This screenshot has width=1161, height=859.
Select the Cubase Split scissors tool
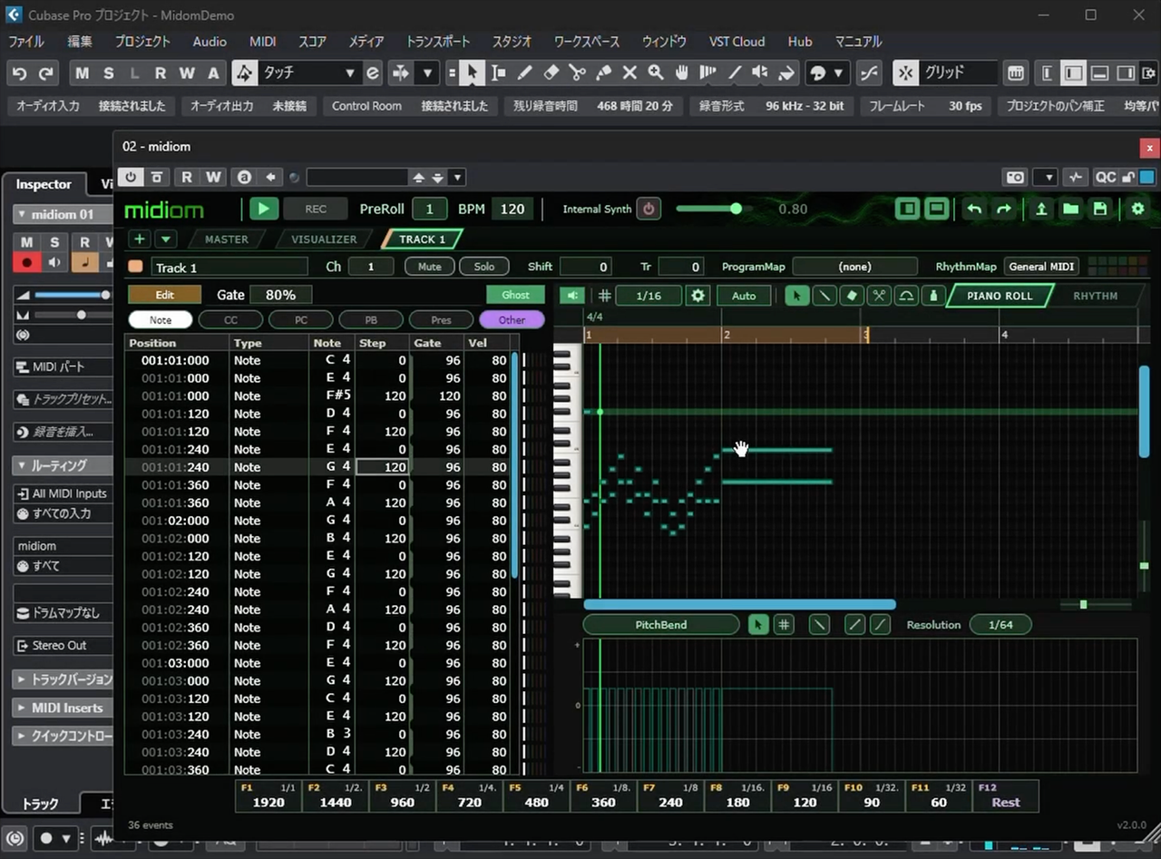(x=577, y=73)
